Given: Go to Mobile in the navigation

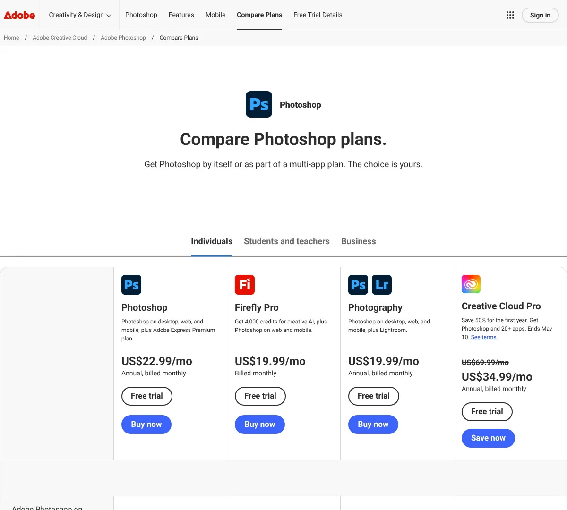Looking at the screenshot, I should click(x=215, y=15).
